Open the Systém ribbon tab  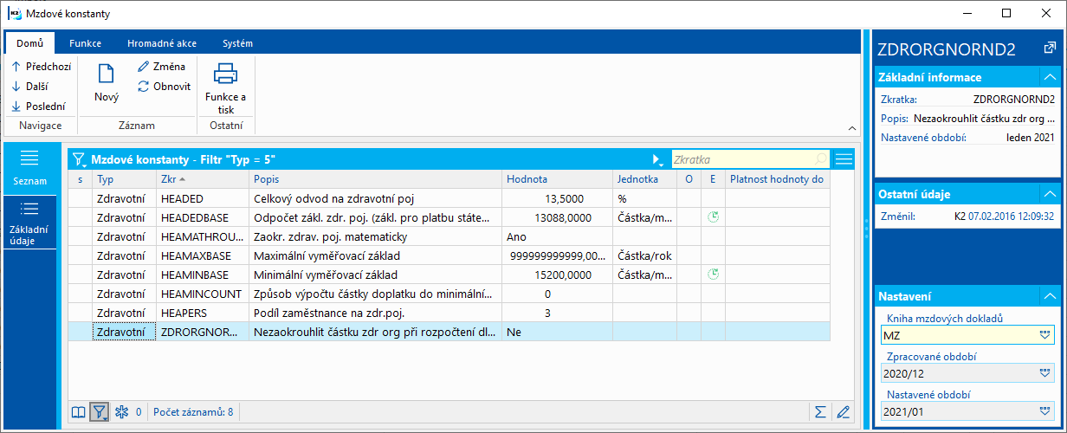tap(237, 42)
